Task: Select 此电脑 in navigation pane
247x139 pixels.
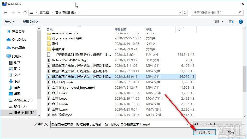Action: click(x=14, y=56)
